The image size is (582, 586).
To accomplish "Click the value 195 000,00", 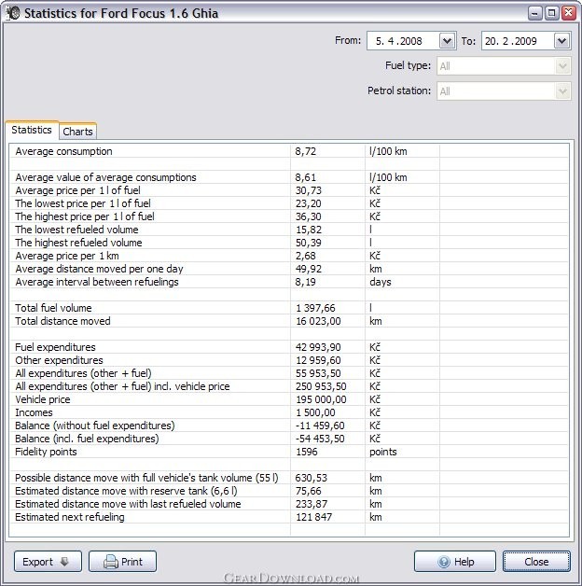I will click(x=321, y=399).
